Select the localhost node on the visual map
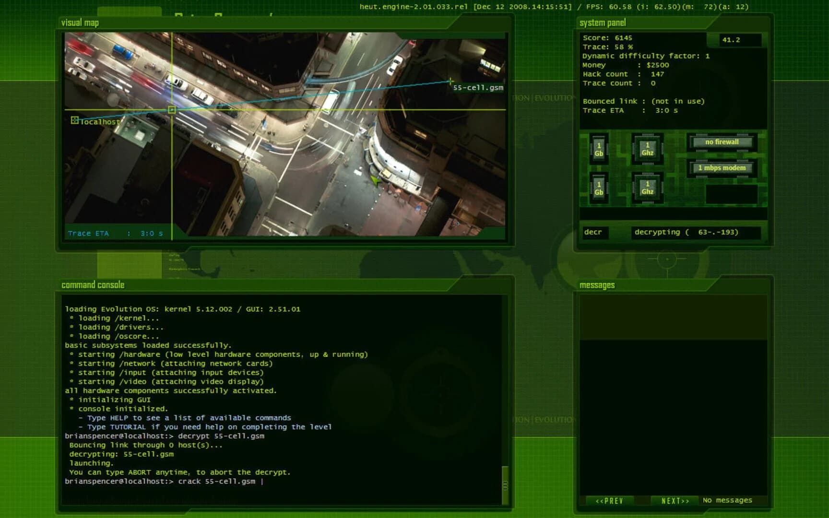Image resolution: width=829 pixels, height=518 pixels. coord(75,120)
